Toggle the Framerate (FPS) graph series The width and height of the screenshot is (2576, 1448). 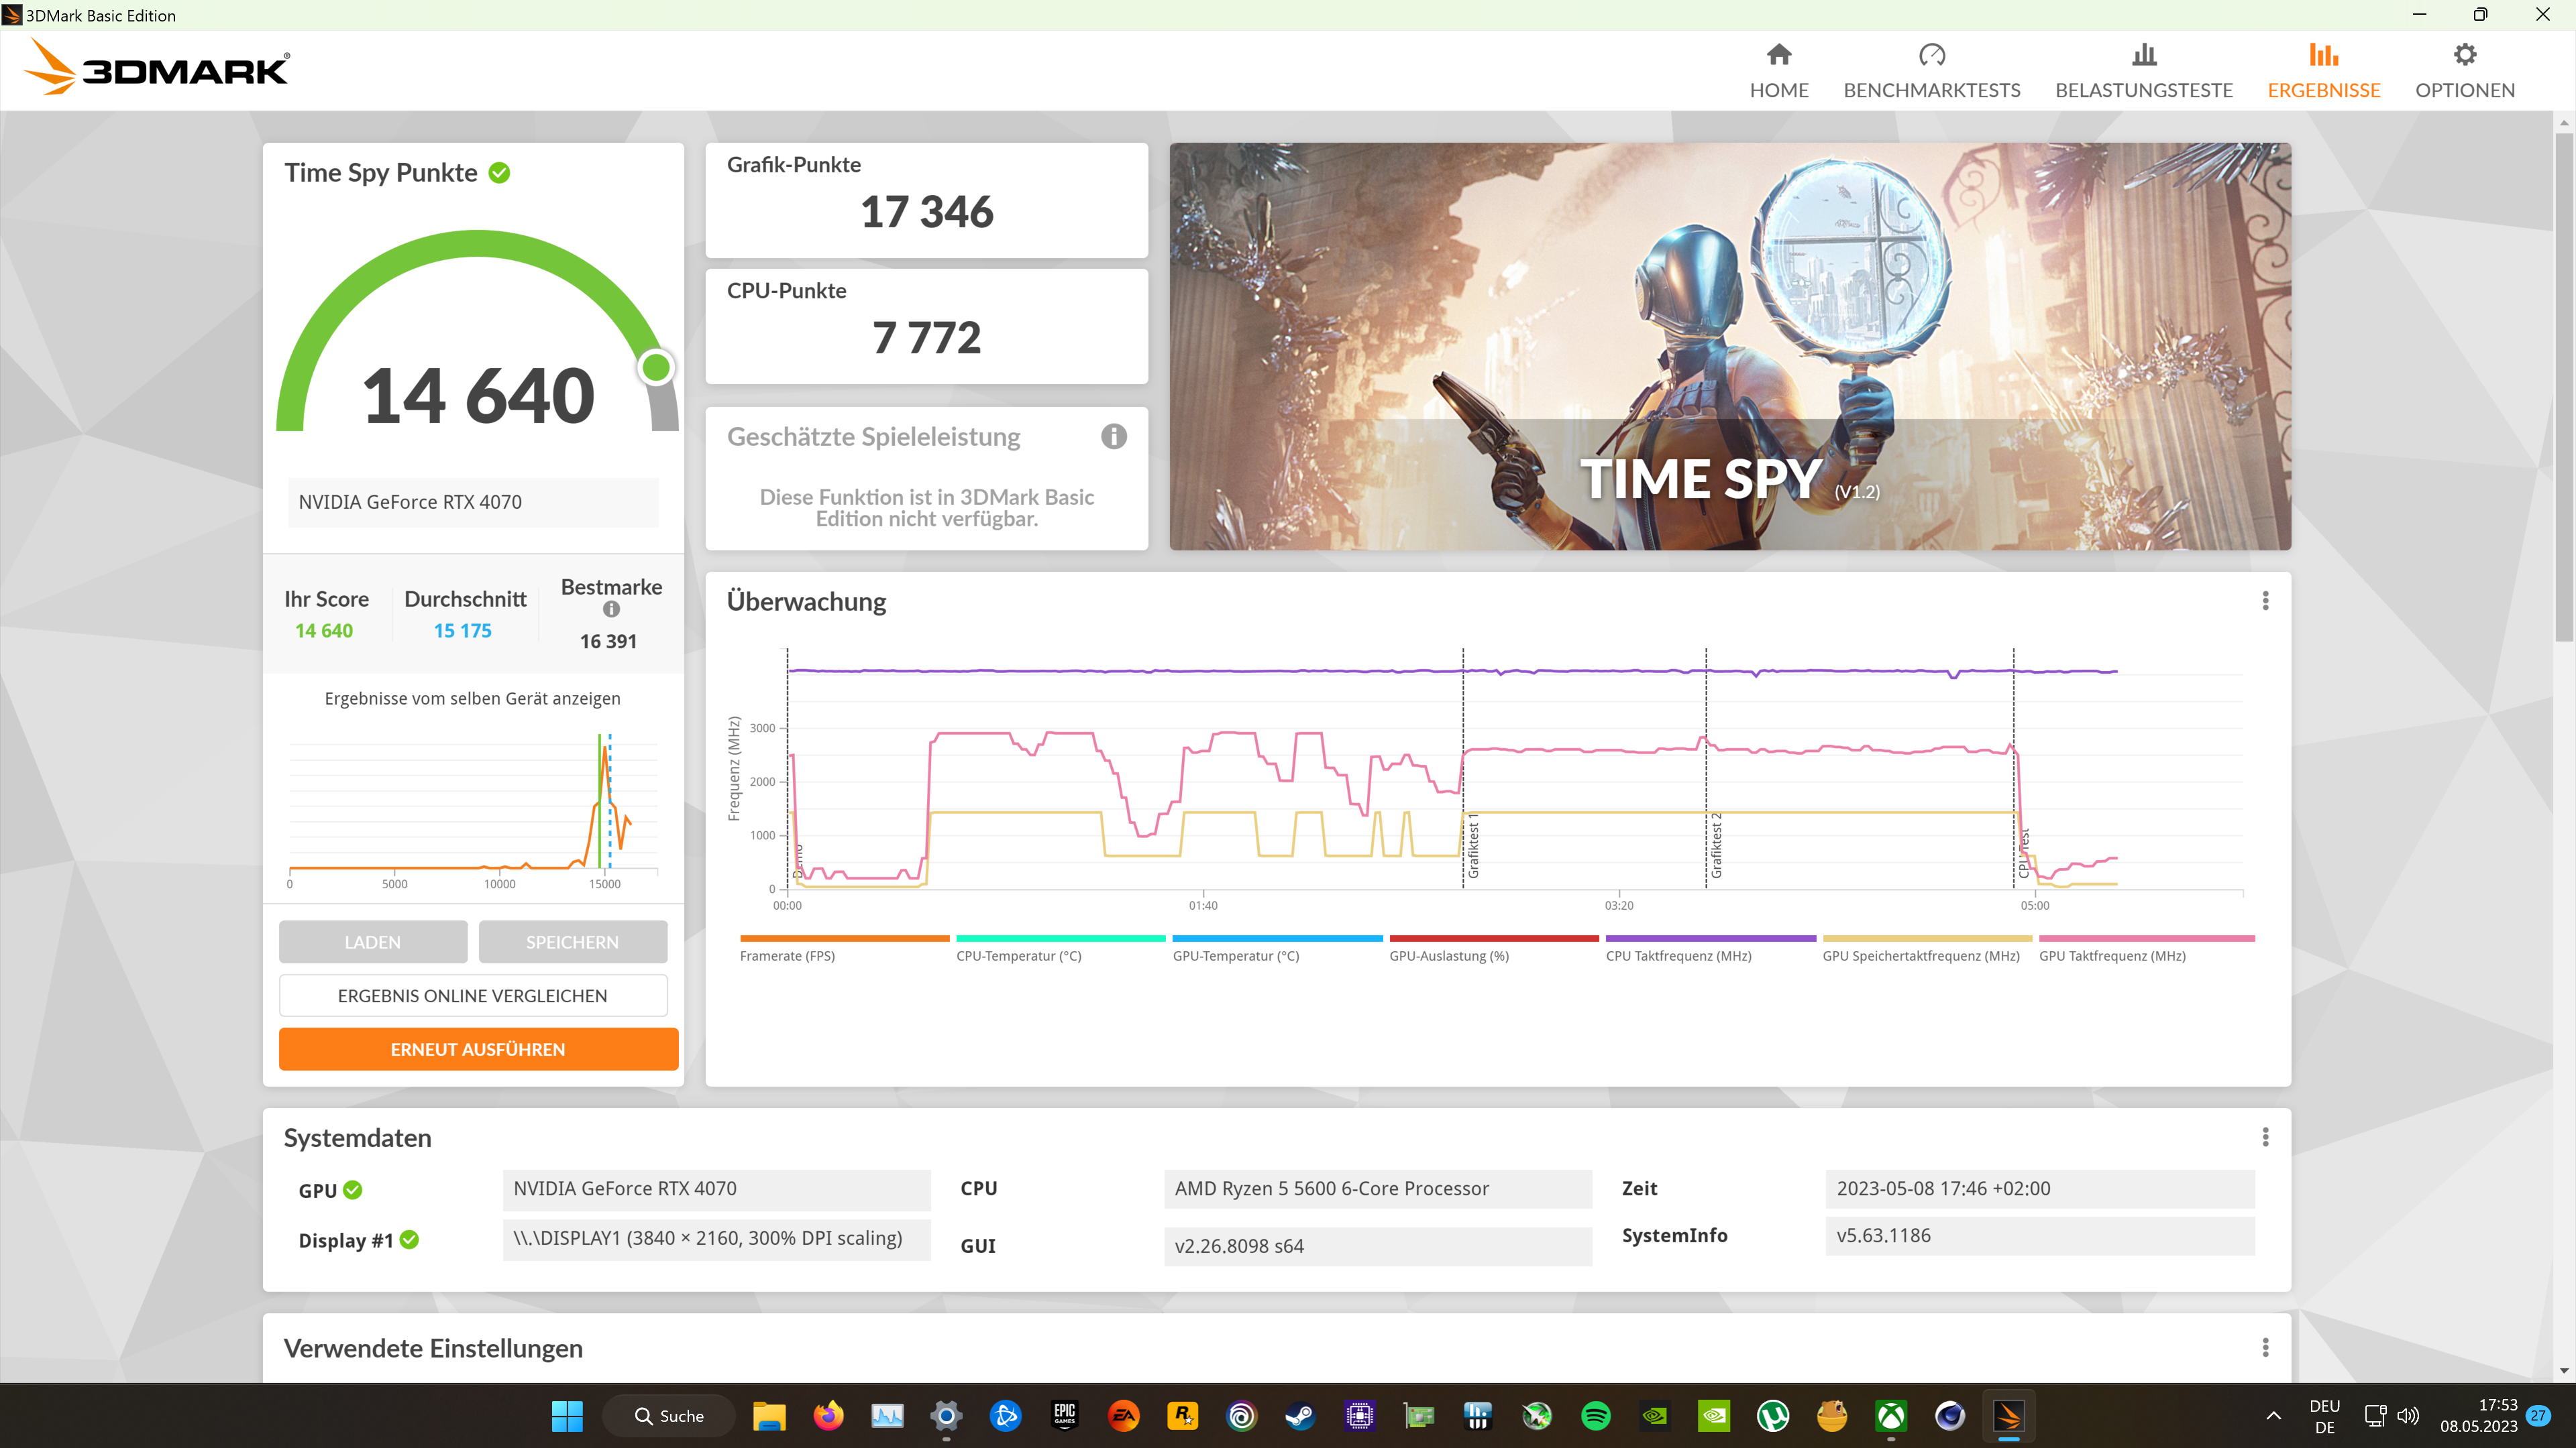[x=844, y=945]
